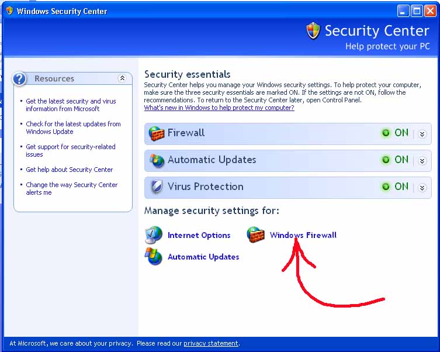Expand the Firewall section details chevron
Viewport: 440px width, 352px height.
[x=422, y=134]
